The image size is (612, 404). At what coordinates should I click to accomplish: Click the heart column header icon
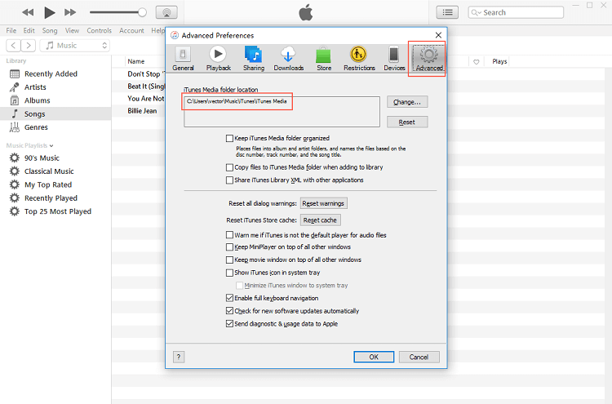click(477, 62)
